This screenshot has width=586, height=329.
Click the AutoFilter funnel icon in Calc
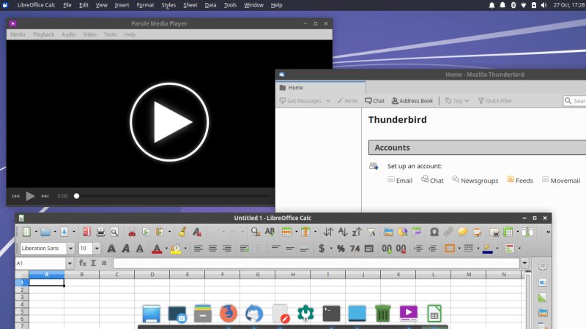pos(371,232)
